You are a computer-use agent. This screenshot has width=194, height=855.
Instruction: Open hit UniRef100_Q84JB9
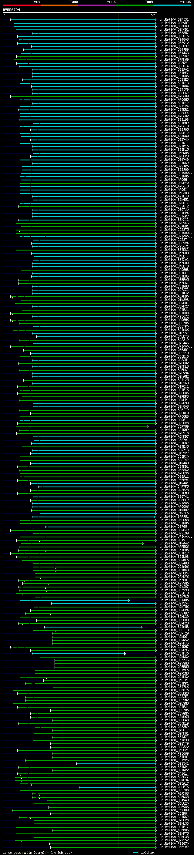tap(174, 49)
